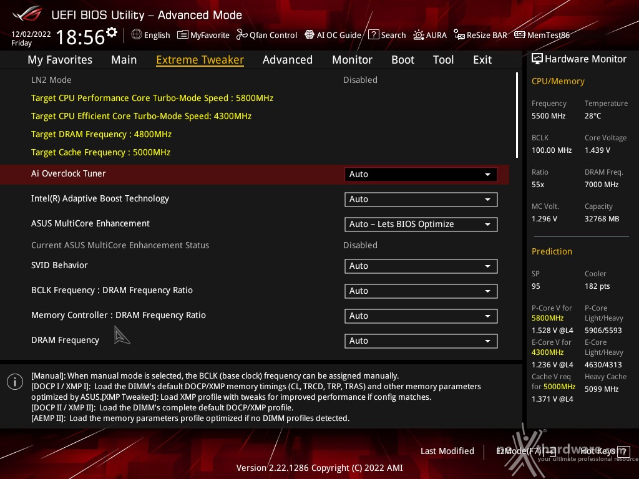This screenshot has height=479, width=639.
Task: Click the Hot Keys question icon
Action: tap(623, 452)
